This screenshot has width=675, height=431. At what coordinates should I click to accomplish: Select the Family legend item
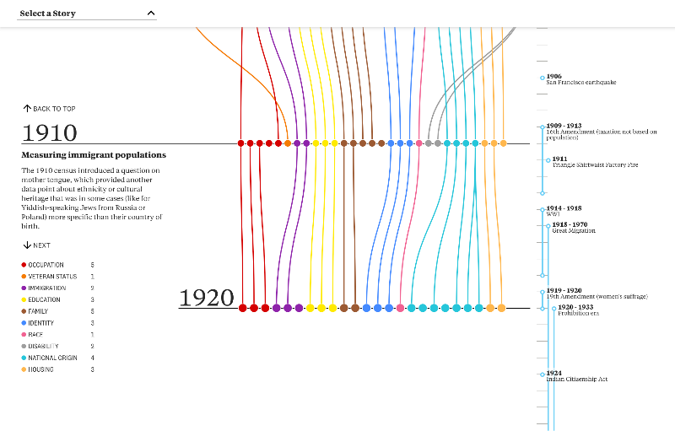(x=39, y=311)
